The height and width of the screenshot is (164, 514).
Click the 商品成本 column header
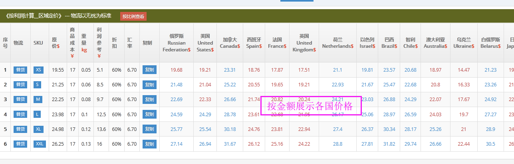(72, 43)
